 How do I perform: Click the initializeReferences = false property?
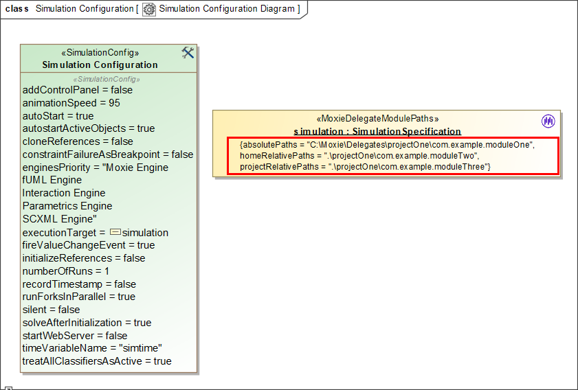point(84,258)
